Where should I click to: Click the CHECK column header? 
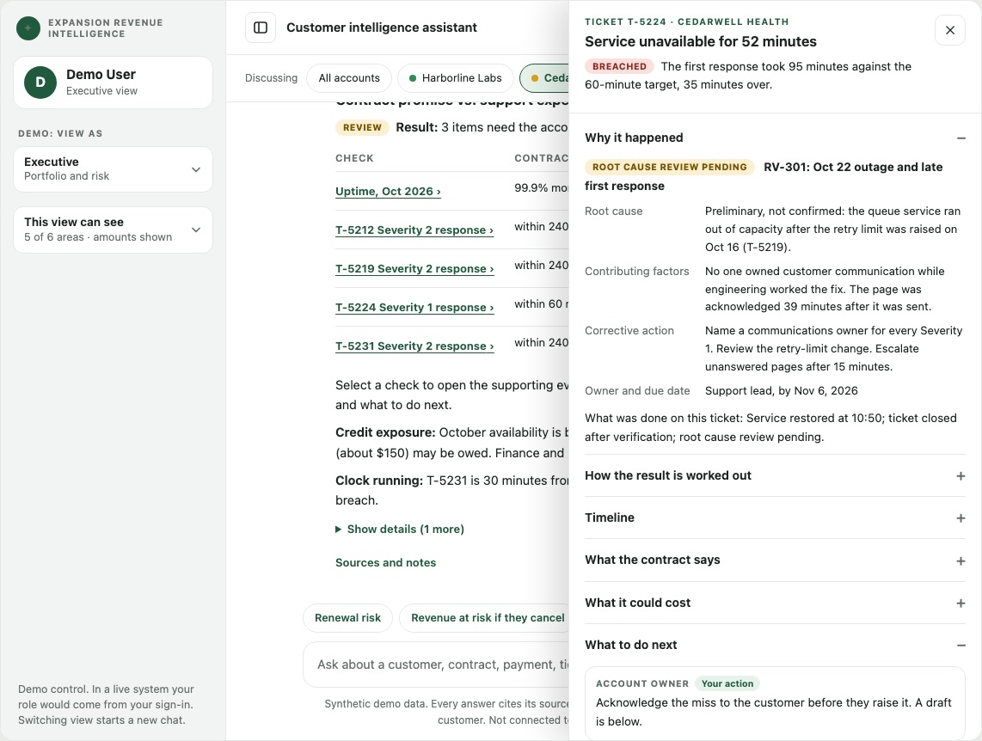(354, 158)
